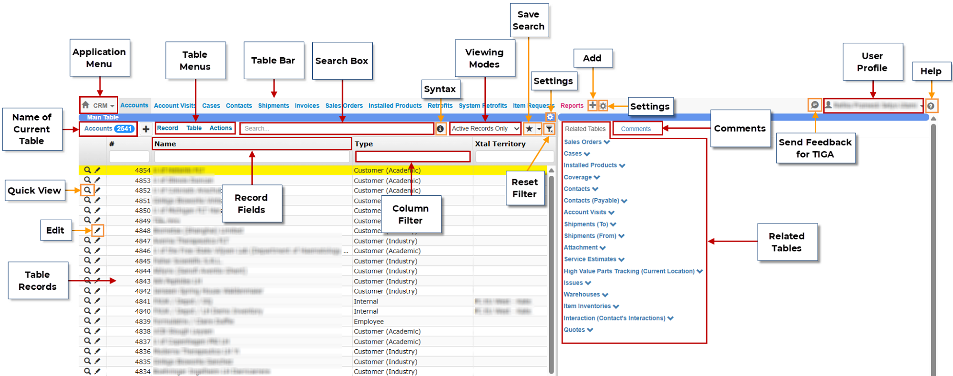This screenshot has height=376, width=953.
Task: Click the Add plus icon after Reports
Action: tap(592, 105)
